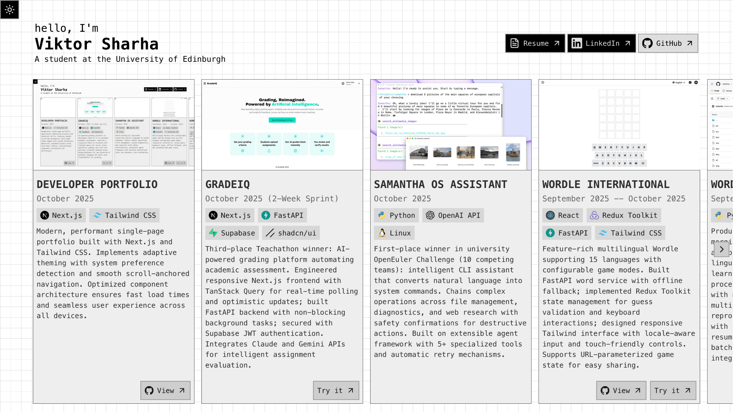Click the Linux penguin badge on Samantha card
The width and height of the screenshot is (733, 412).
pos(394,233)
